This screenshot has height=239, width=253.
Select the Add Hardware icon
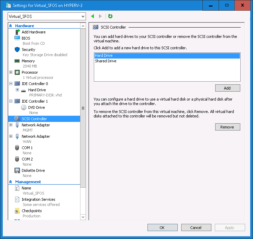17,32
